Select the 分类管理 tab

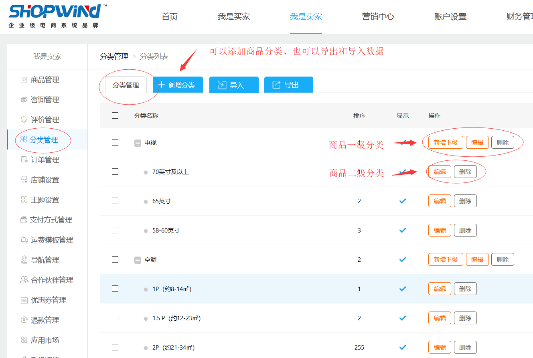click(126, 85)
